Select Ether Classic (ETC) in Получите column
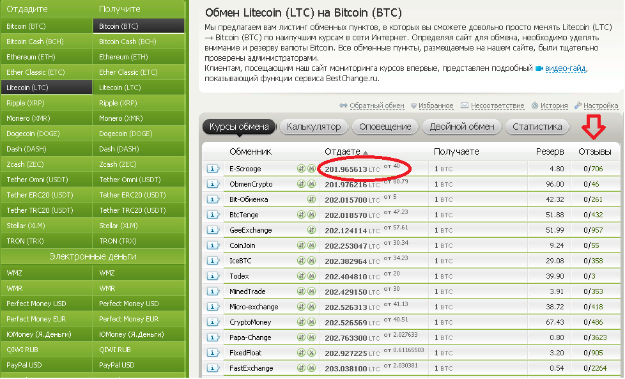The width and height of the screenshot is (625, 379). [x=139, y=72]
